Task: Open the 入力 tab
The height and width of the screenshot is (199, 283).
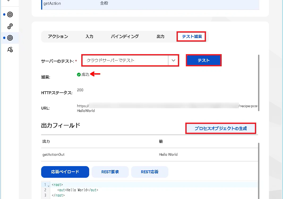Action: pyautogui.click(x=89, y=36)
